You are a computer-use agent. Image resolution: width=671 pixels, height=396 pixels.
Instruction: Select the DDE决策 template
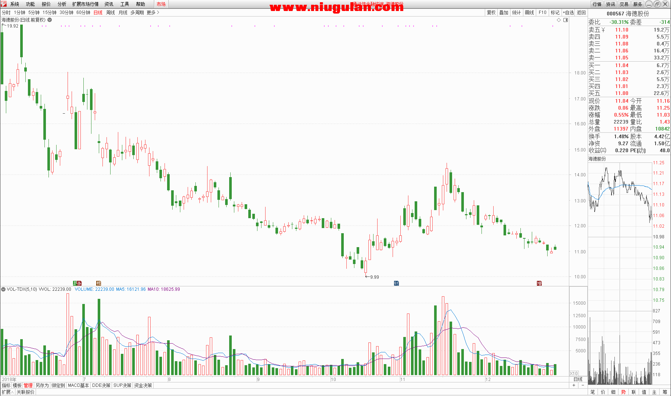point(101,385)
